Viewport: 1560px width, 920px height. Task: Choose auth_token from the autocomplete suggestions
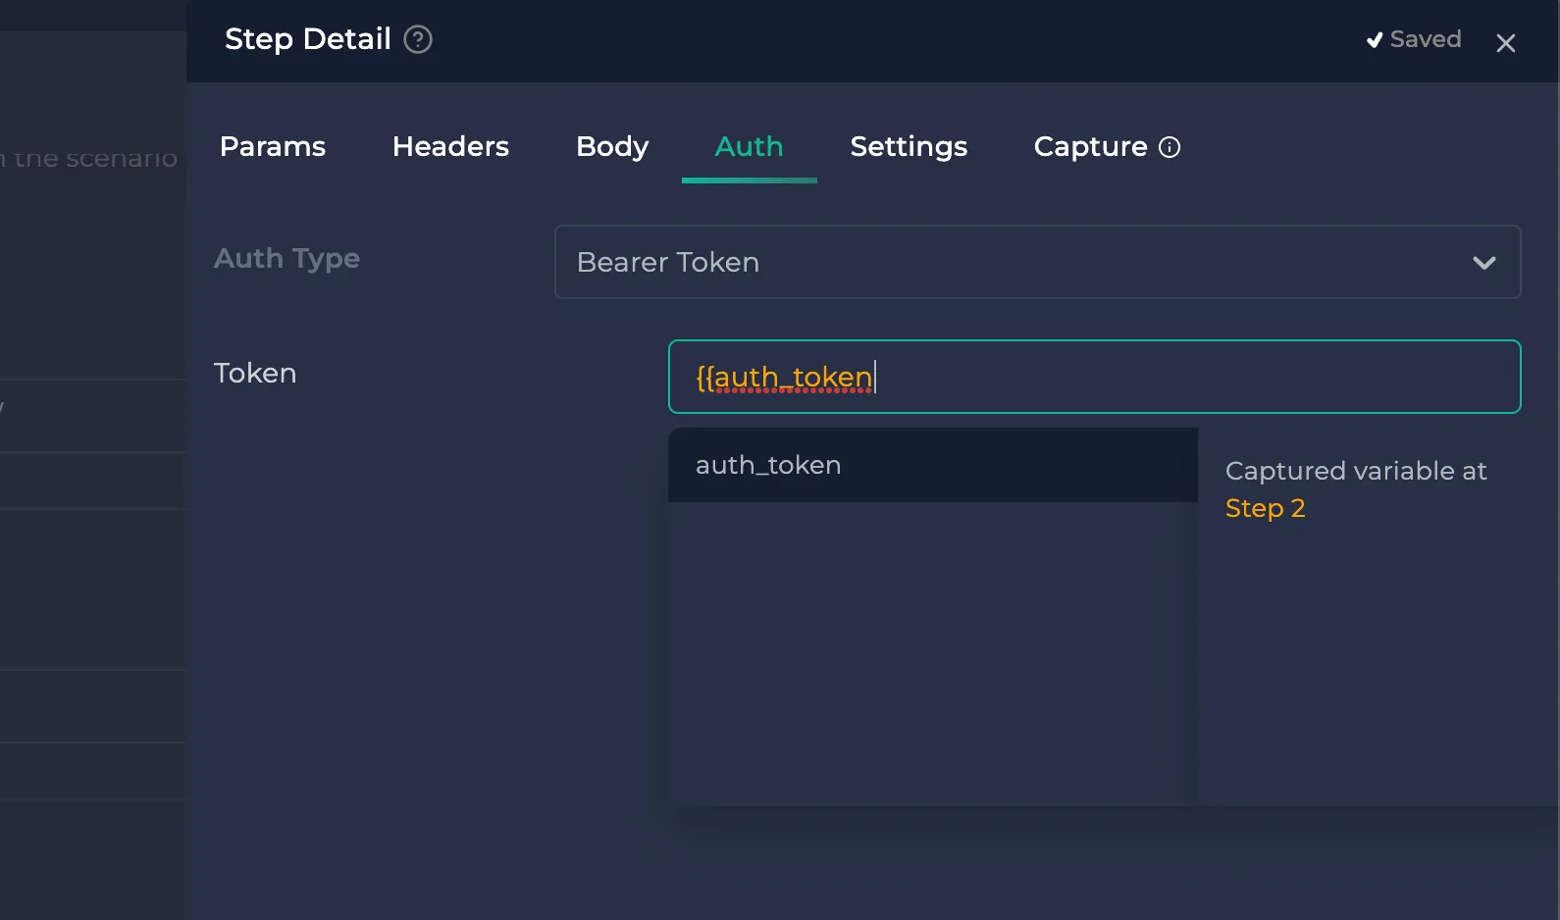pyautogui.click(x=932, y=465)
